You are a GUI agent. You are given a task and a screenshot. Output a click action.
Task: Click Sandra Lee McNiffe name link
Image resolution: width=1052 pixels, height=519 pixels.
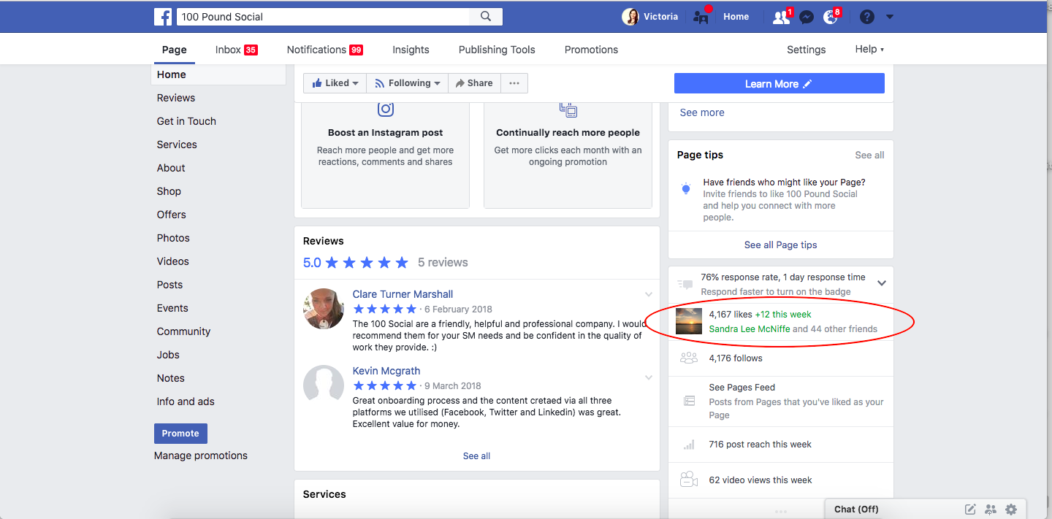(750, 328)
